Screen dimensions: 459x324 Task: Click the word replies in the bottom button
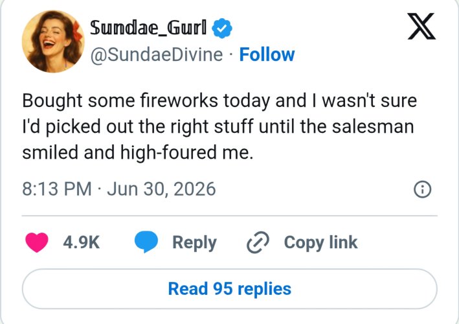point(264,289)
